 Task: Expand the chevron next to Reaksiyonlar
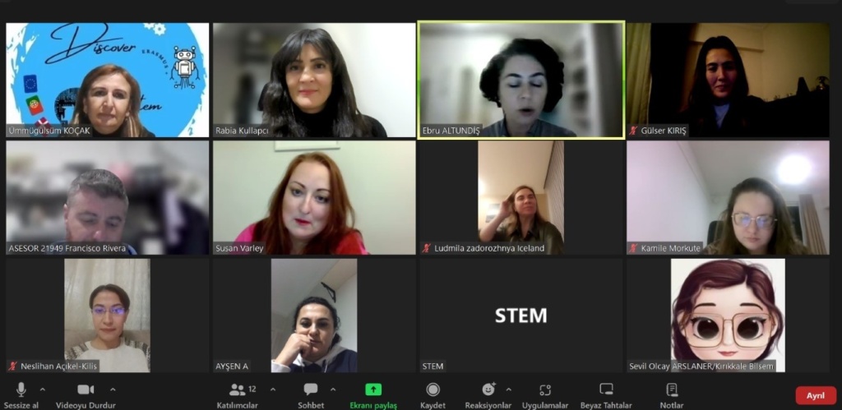click(508, 389)
